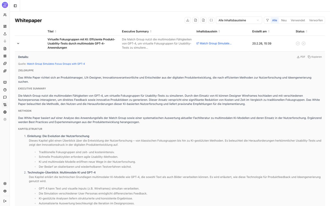Open the upload icon in sidebar
Viewport: 330px width, 206px height.
coord(5,34)
